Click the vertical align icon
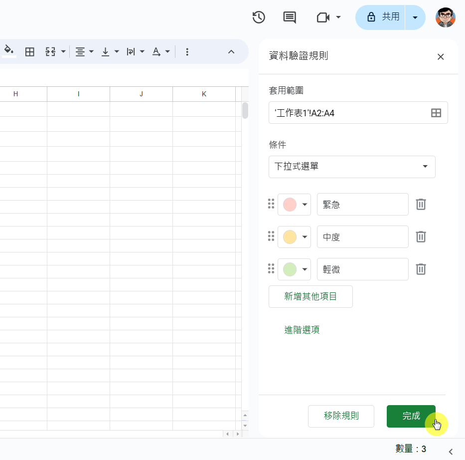Screen dimensions: 465x460 click(106, 51)
